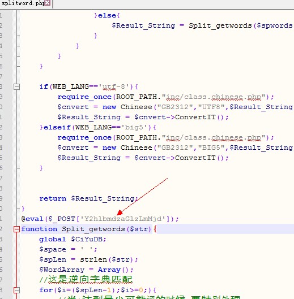Click the global $CiYuDB; line

(73, 239)
